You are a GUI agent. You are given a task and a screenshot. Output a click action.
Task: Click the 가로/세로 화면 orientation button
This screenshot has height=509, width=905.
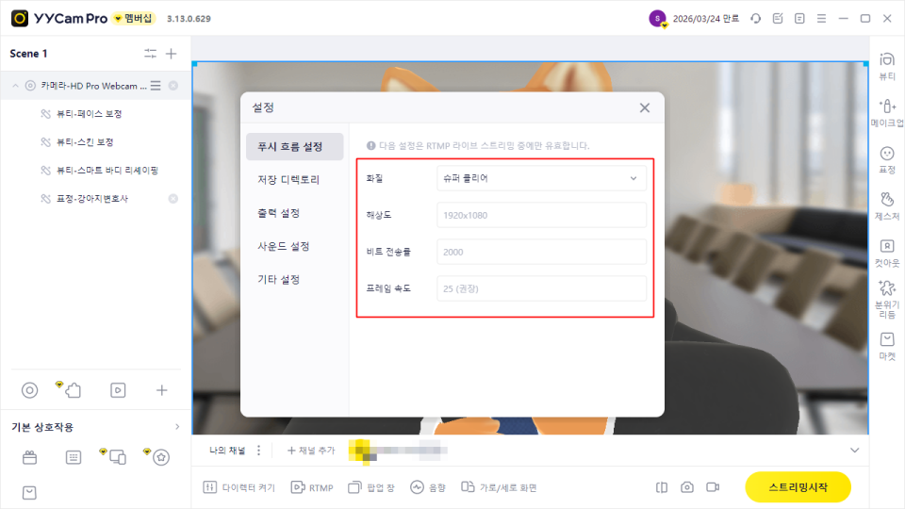tap(499, 487)
